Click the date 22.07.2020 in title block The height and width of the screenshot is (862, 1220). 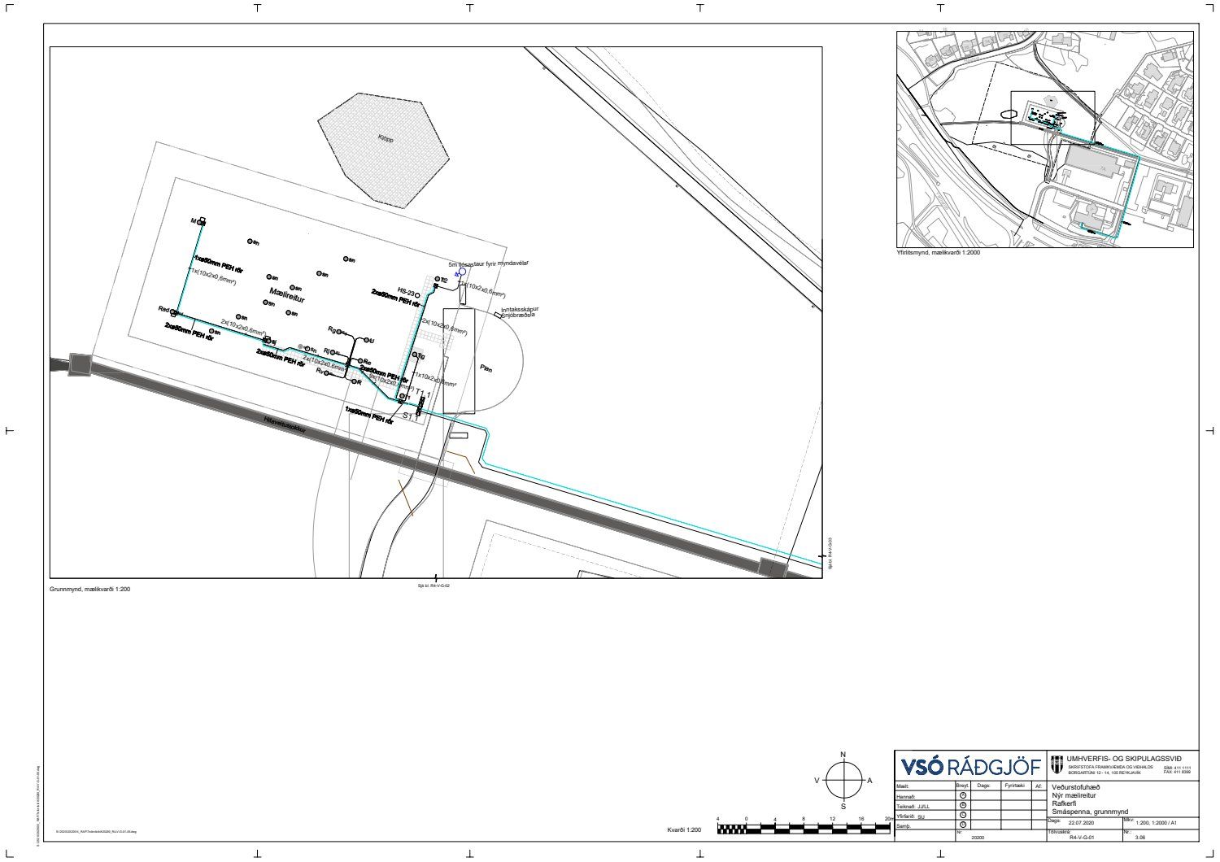pyautogui.click(x=1083, y=822)
